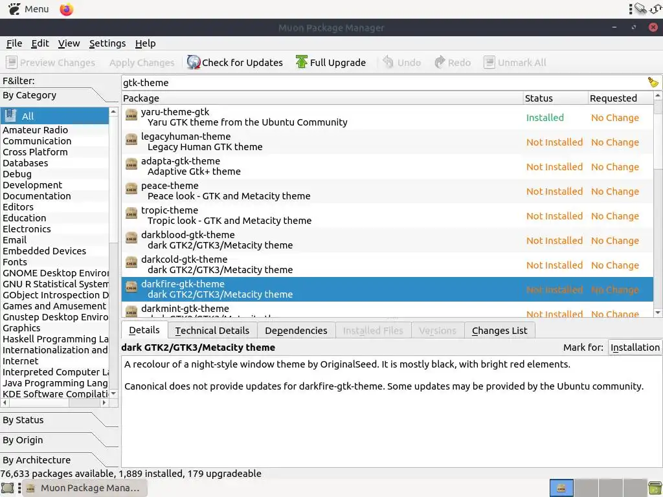Image resolution: width=663 pixels, height=497 pixels.
Task: Select the Fonts category
Action: pyautogui.click(x=54, y=261)
